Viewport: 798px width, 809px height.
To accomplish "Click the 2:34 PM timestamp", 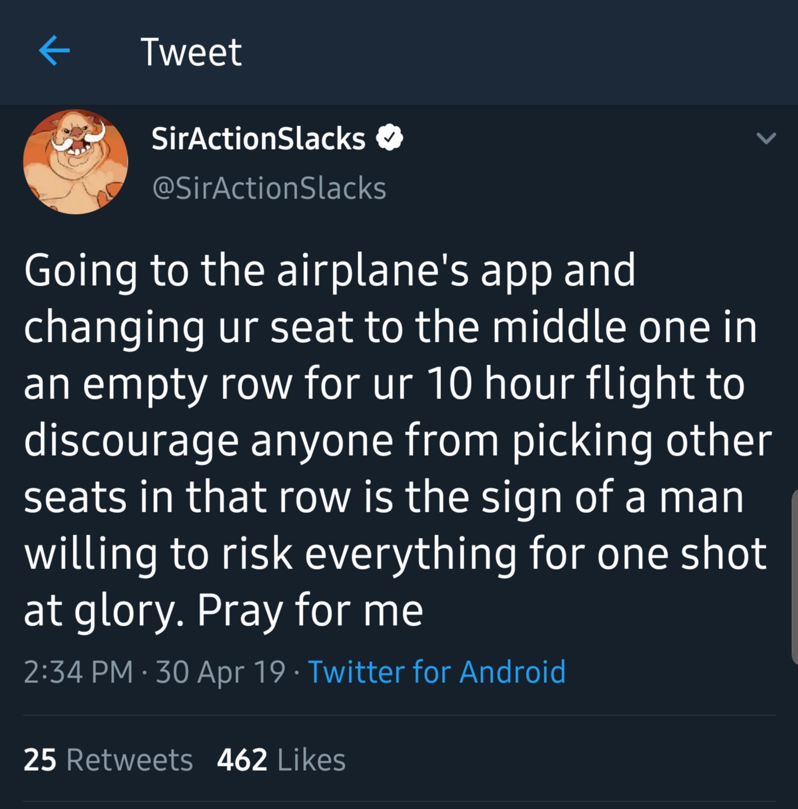I will (78, 671).
